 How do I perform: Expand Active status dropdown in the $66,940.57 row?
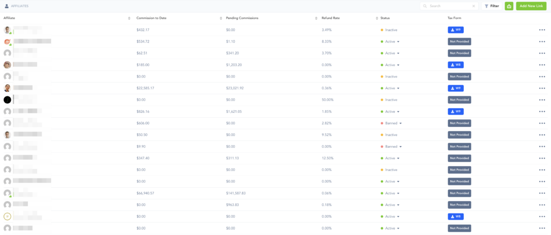click(x=398, y=193)
